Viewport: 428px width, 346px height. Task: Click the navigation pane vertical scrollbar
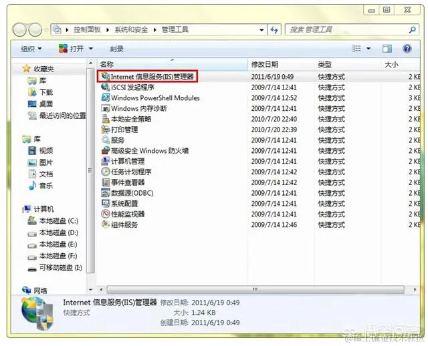[90, 170]
